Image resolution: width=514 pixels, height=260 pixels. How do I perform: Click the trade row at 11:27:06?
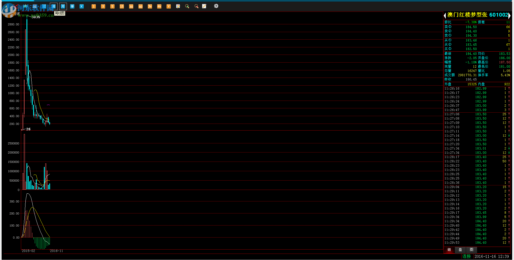[477, 114]
